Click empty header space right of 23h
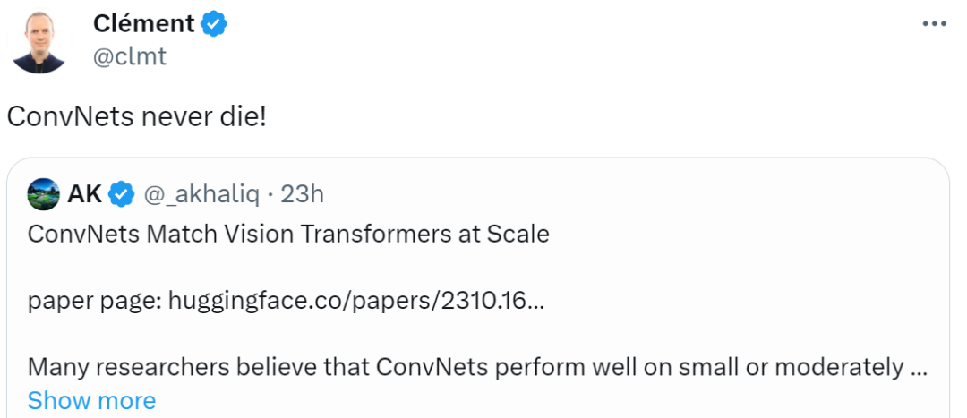 pyautogui.click(x=627, y=192)
